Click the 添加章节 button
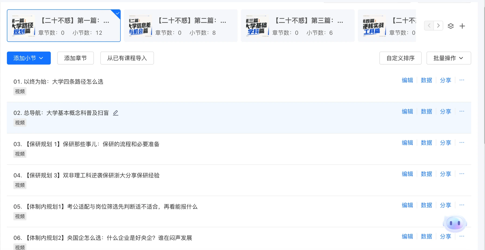The height and width of the screenshot is (250, 485). coord(75,58)
